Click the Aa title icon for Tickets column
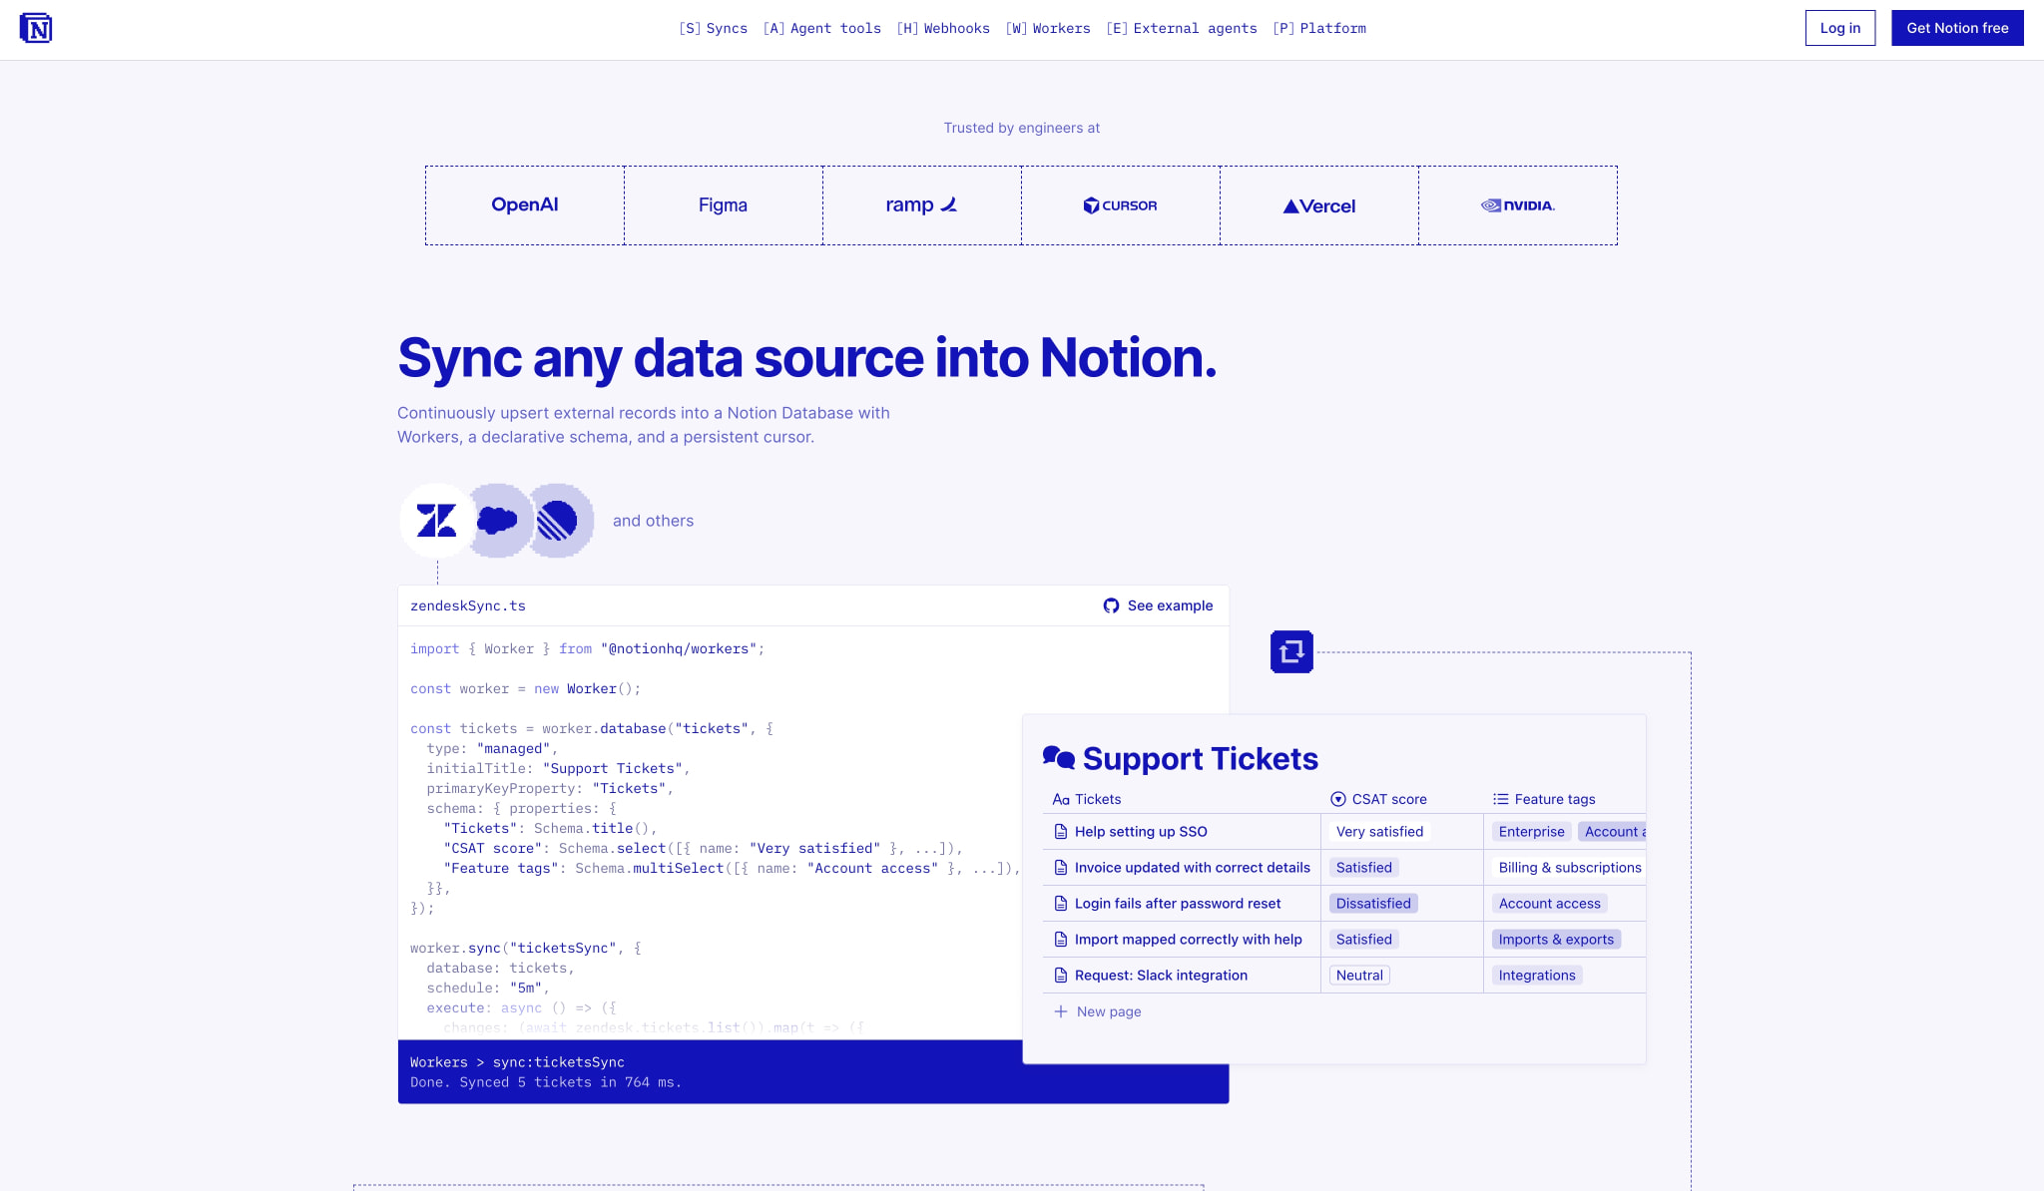The width and height of the screenshot is (2044, 1191). click(x=1061, y=799)
